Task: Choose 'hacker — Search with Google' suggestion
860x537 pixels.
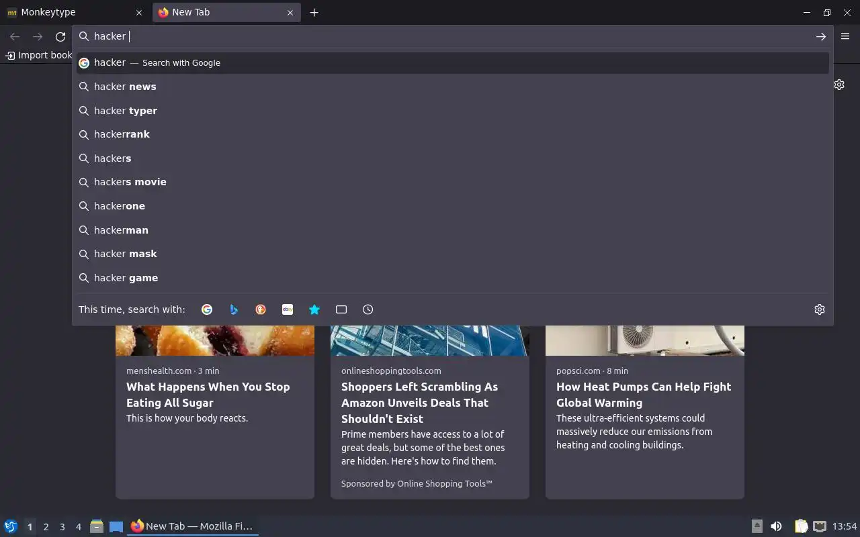Action: point(452,62)
